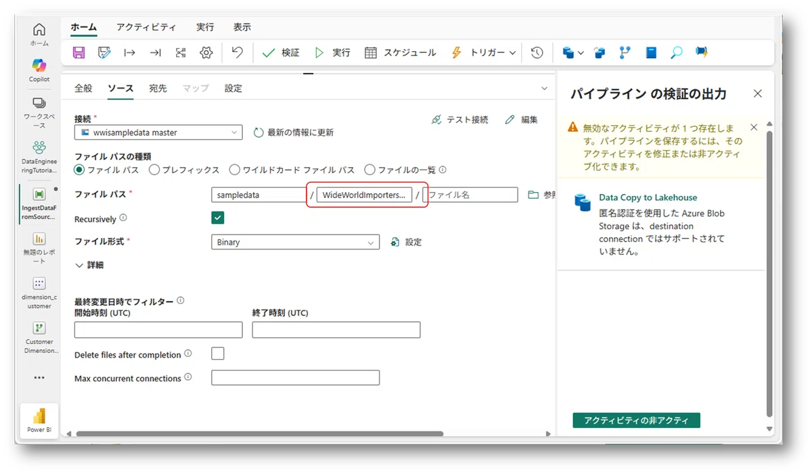
Task: Click テスト接続 button
Action: 459,120
